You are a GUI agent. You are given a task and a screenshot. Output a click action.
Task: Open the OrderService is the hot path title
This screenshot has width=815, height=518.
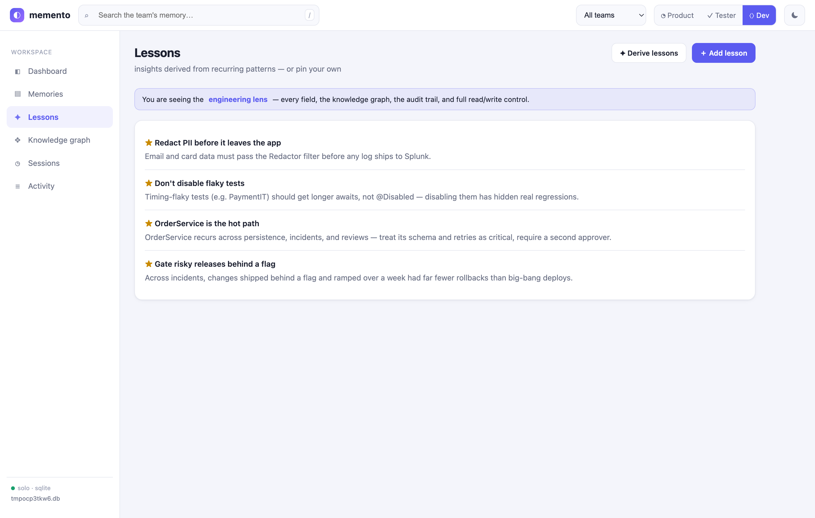coord(207,223)
